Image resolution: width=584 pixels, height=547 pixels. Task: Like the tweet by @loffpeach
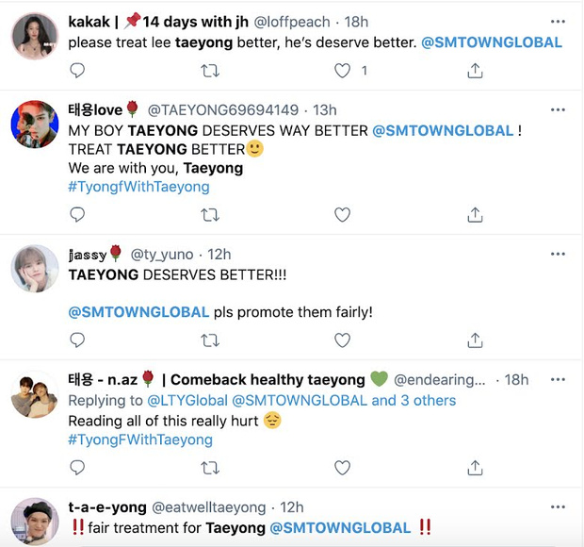click(342, 71)
